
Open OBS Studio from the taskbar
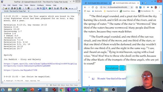point(113,90)
